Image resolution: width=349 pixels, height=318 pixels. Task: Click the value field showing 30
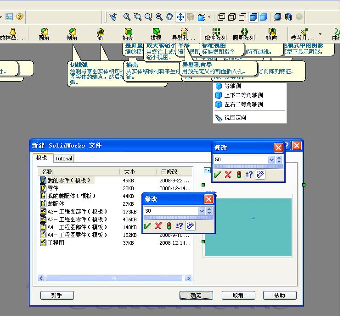point(171,211)
